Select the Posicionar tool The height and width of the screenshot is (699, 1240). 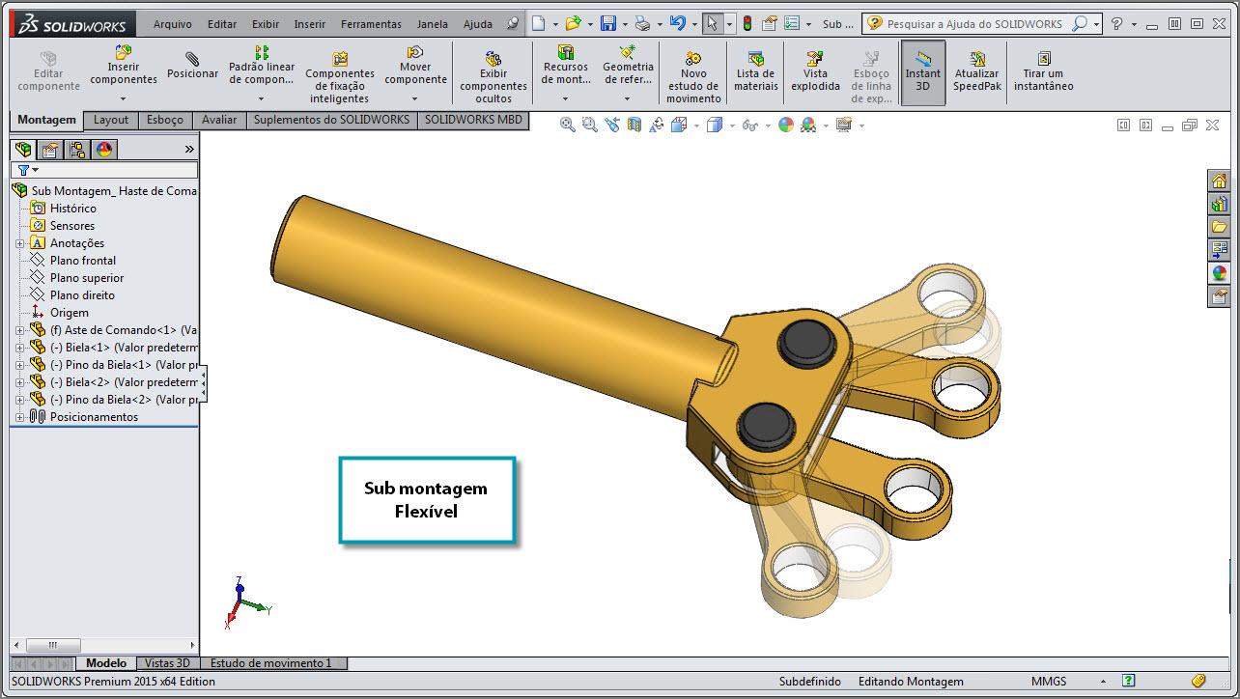pos(192,68)
